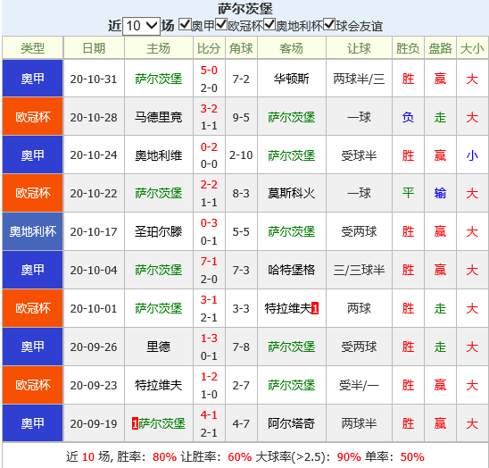The width and height of the screenshot is (489, 468).
Task: Uncheck the 奥甲 league checkbox
Action: [x=185, y=24]
